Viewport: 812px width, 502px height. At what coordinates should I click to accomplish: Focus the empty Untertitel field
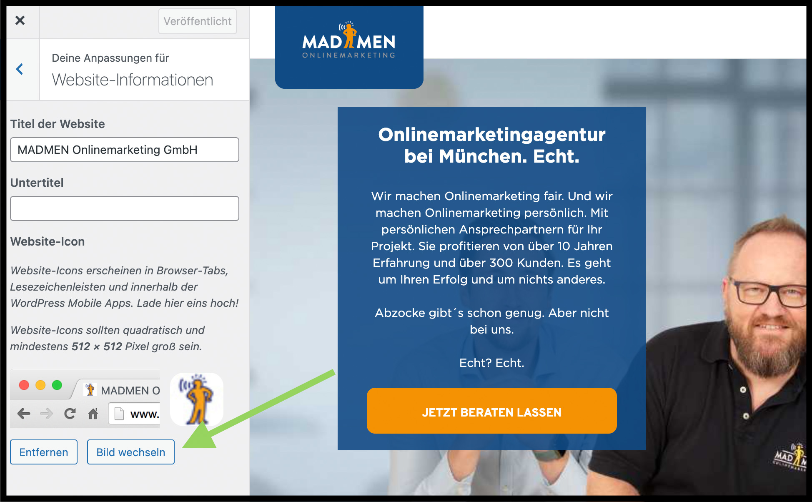tap(125, 208)
